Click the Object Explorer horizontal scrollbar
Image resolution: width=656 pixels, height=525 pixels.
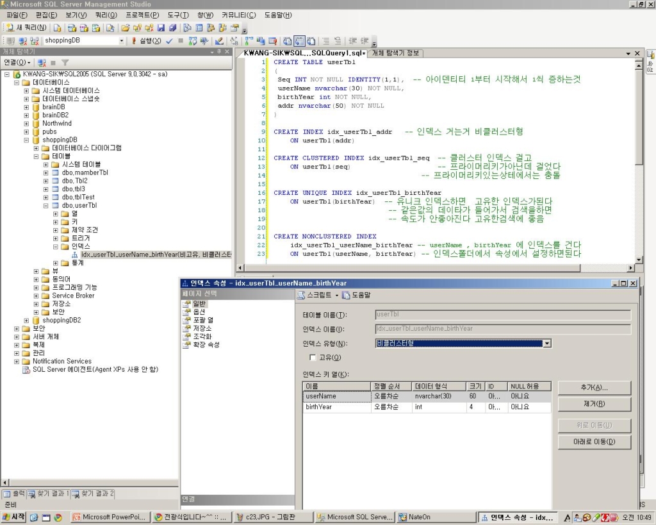tap(90, 483)
